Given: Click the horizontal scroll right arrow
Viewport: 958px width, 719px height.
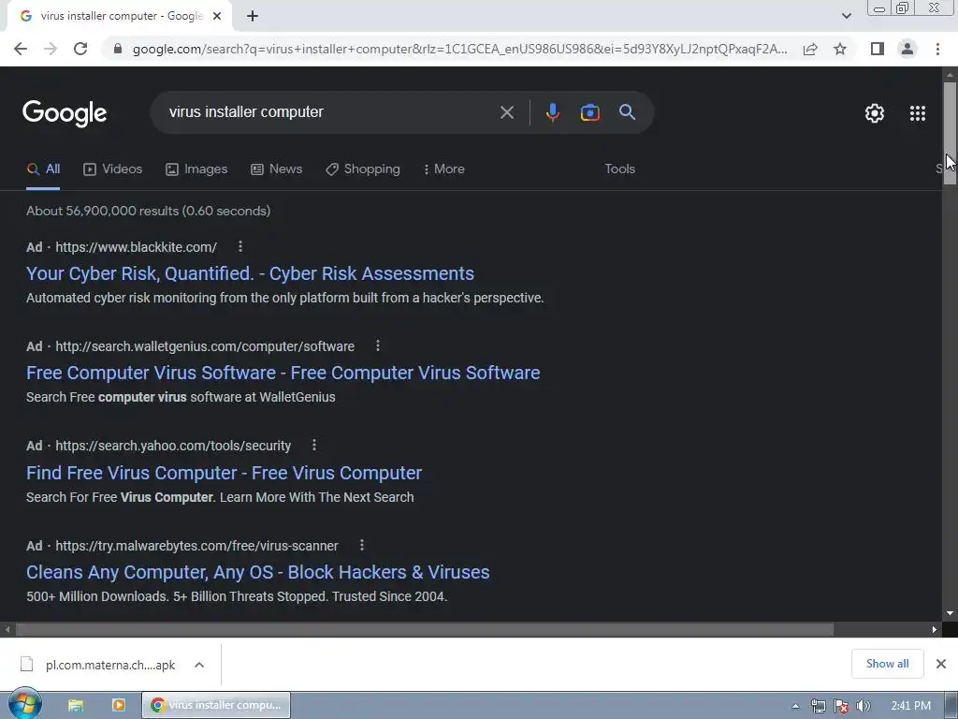Looking at the screenshot, I should pyautogui.click(x=935, y=630).
